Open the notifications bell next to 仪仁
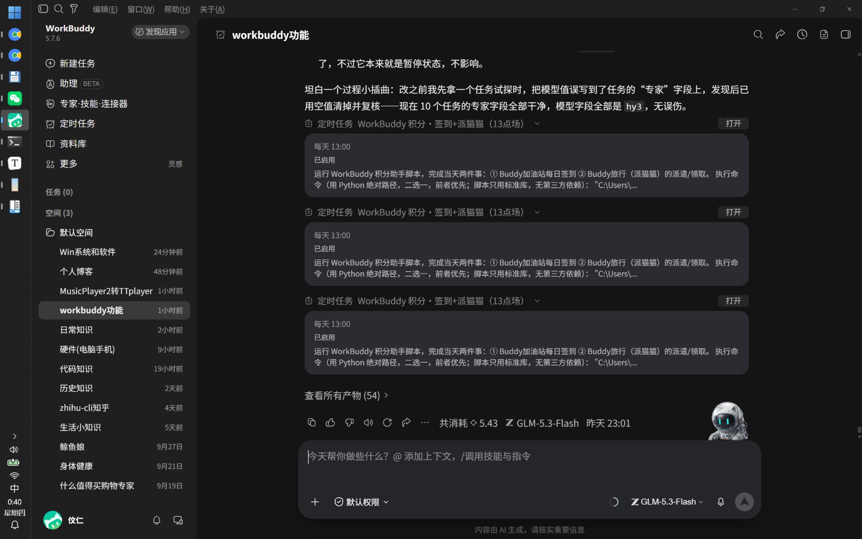Image resolution: width=862 pixels, height=539 pixels. click(x=157, y=520)
